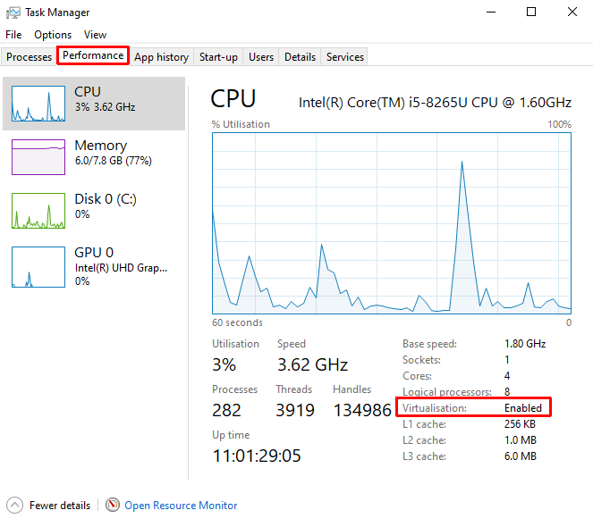Switch to the Services tab
The width and height of the screenshot is (593, 527).
345,57
